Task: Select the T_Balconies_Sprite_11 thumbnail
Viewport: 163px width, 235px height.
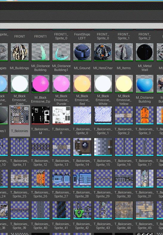Action: click(x=20, y=147)
